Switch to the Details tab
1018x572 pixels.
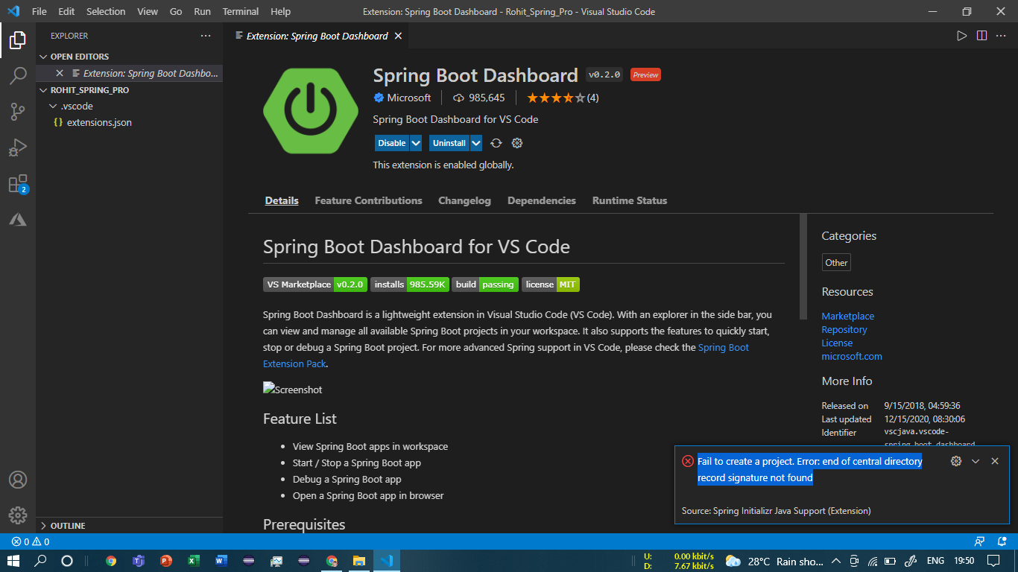(x=282, y=200)
